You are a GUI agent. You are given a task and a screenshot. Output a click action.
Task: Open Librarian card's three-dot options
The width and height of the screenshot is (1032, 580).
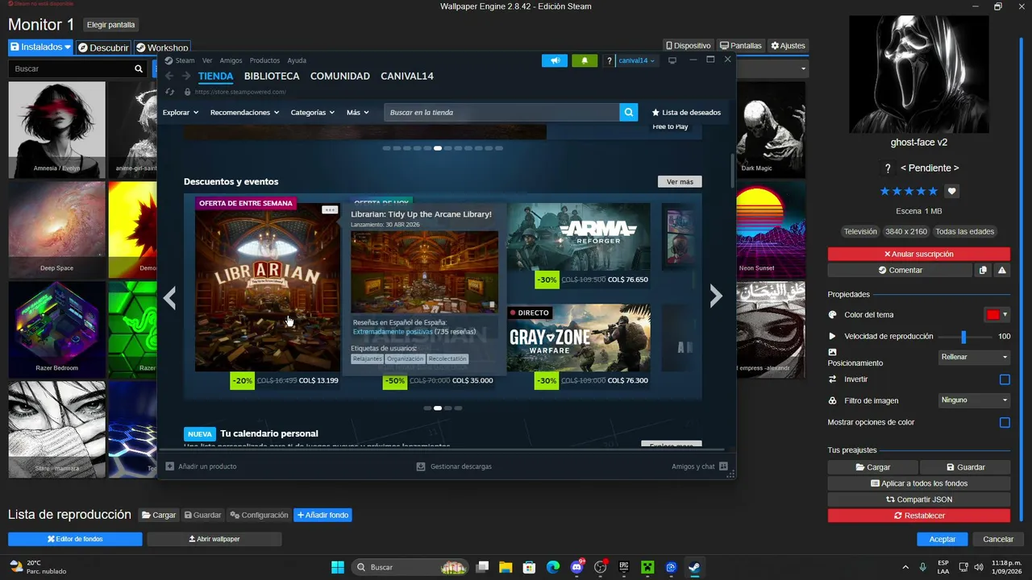[x=329, y=209]
